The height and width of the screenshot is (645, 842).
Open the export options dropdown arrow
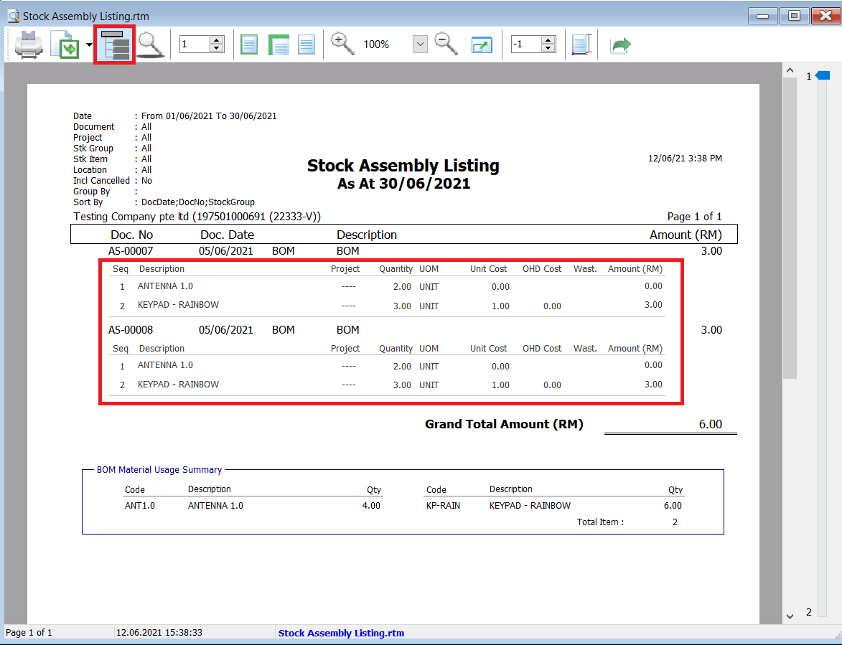89,45
